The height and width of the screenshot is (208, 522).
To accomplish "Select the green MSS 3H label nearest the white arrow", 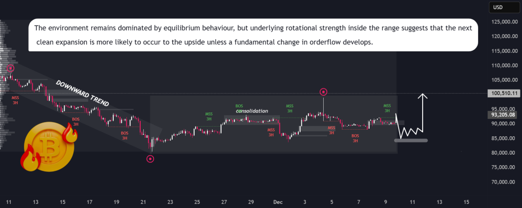I will click(387, 108).
